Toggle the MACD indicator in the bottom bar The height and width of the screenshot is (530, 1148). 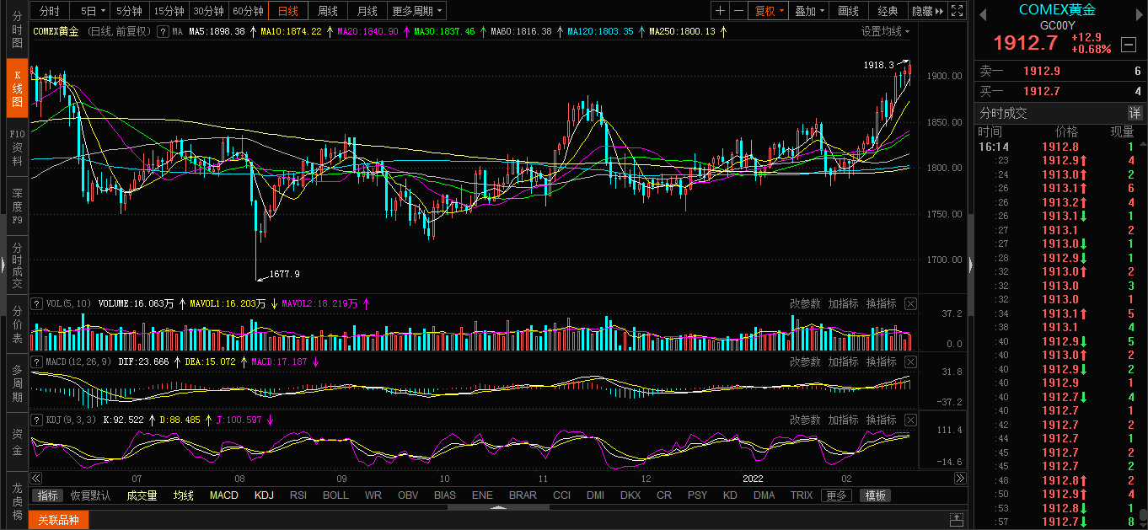click(x=223, y=495)
